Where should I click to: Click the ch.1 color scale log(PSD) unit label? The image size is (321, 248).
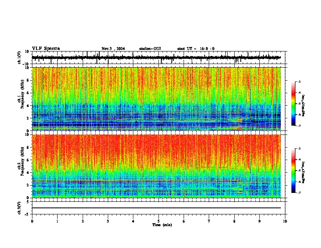[x=303, y=105]
